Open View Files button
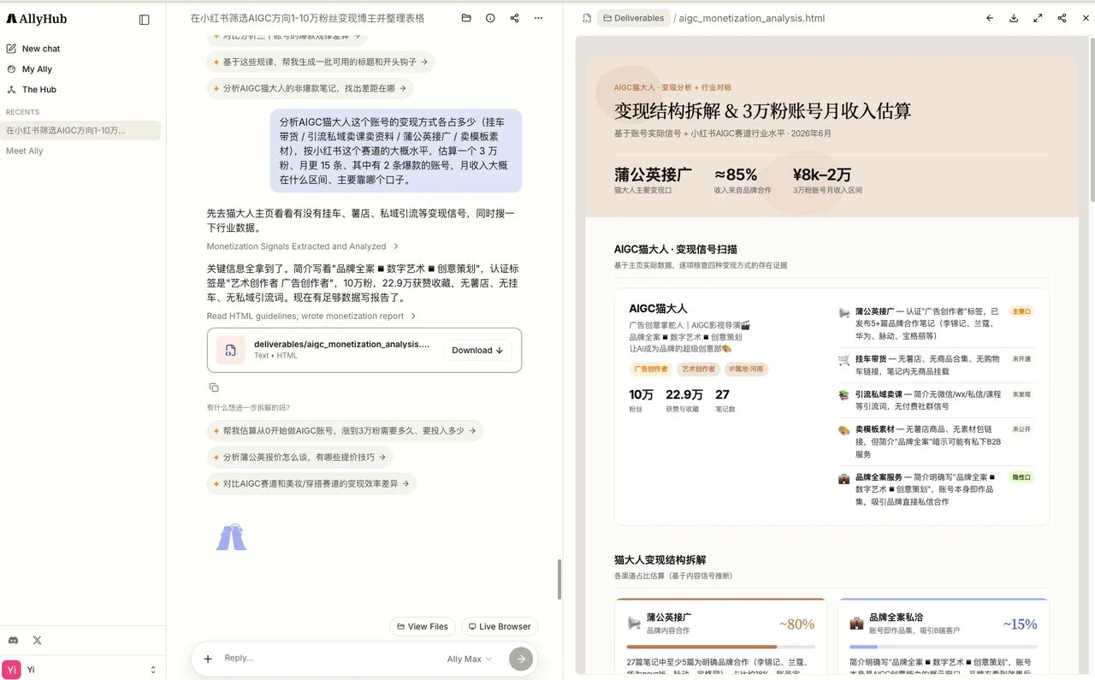The width and height of the screenshot is (1095, 680). pos(423,626)
